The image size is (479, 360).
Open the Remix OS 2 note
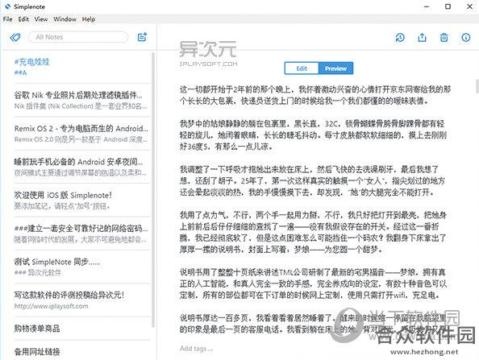[82, 134]
